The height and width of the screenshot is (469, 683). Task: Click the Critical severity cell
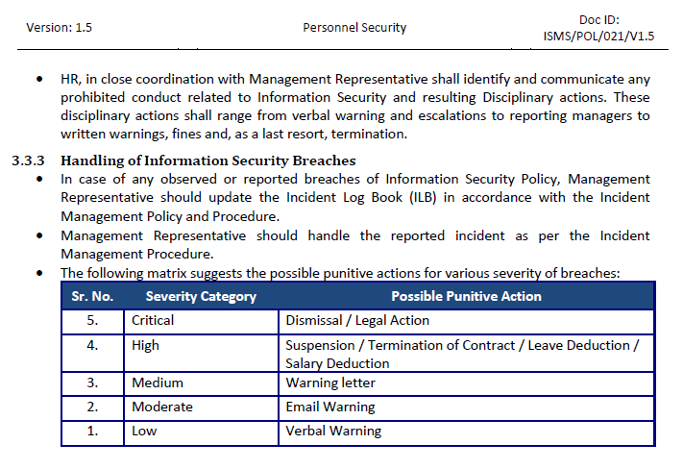pyautogui.click(x=153, y=320)
